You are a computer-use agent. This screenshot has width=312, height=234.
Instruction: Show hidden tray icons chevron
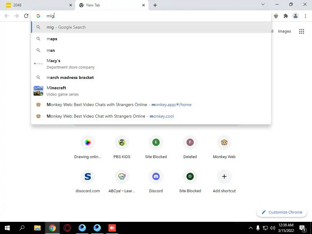tap(251, 228)
